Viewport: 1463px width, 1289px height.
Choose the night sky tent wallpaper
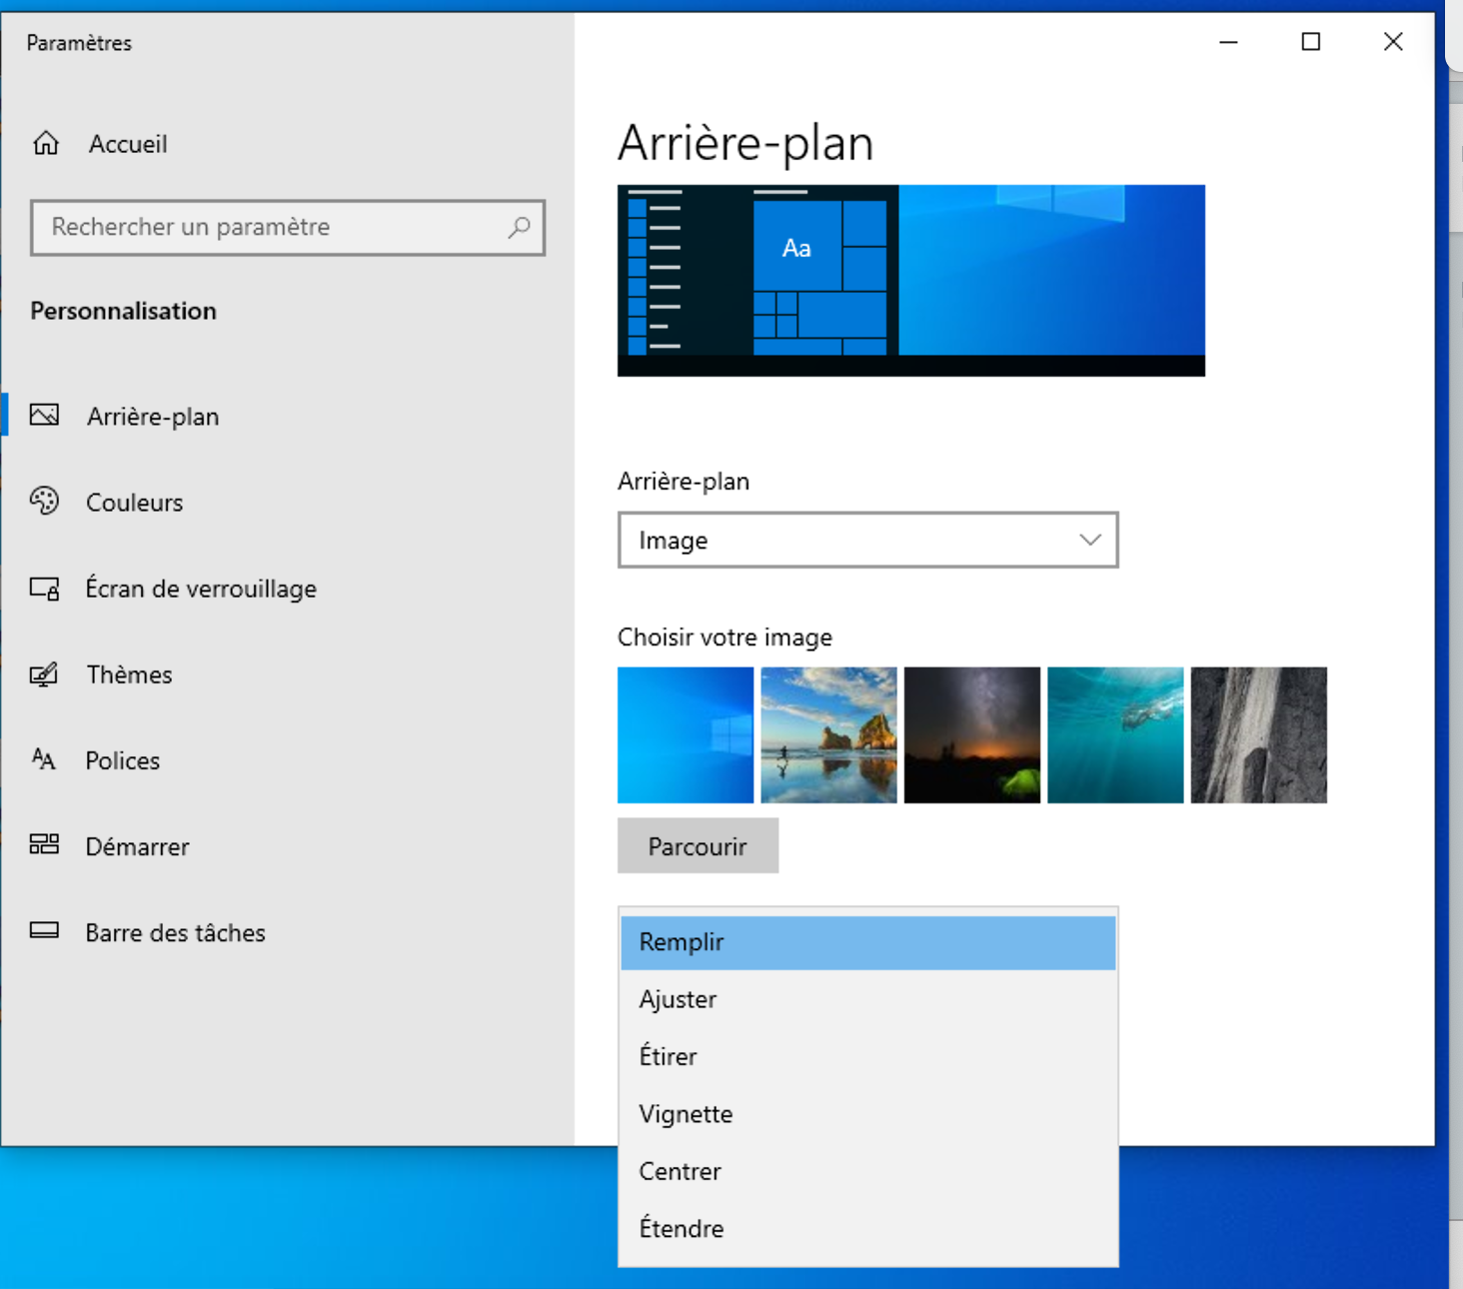tap(972, 734)
